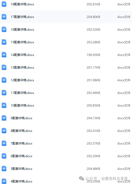Open the 5配套讲稿.docx file name
The width and height of the screenshot is (132, 184).
(x=22, y=169)
